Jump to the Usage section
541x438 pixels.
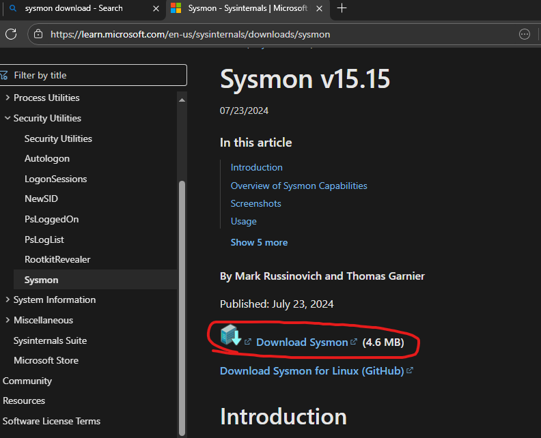(x=243, y=221)
